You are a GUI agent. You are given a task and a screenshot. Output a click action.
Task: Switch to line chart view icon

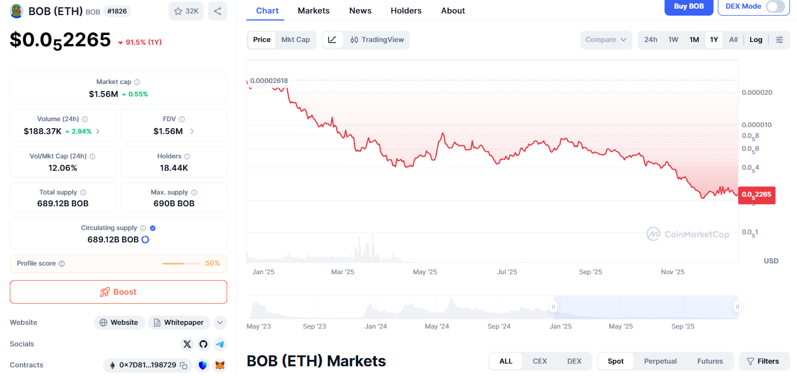[x=332, y=39]
